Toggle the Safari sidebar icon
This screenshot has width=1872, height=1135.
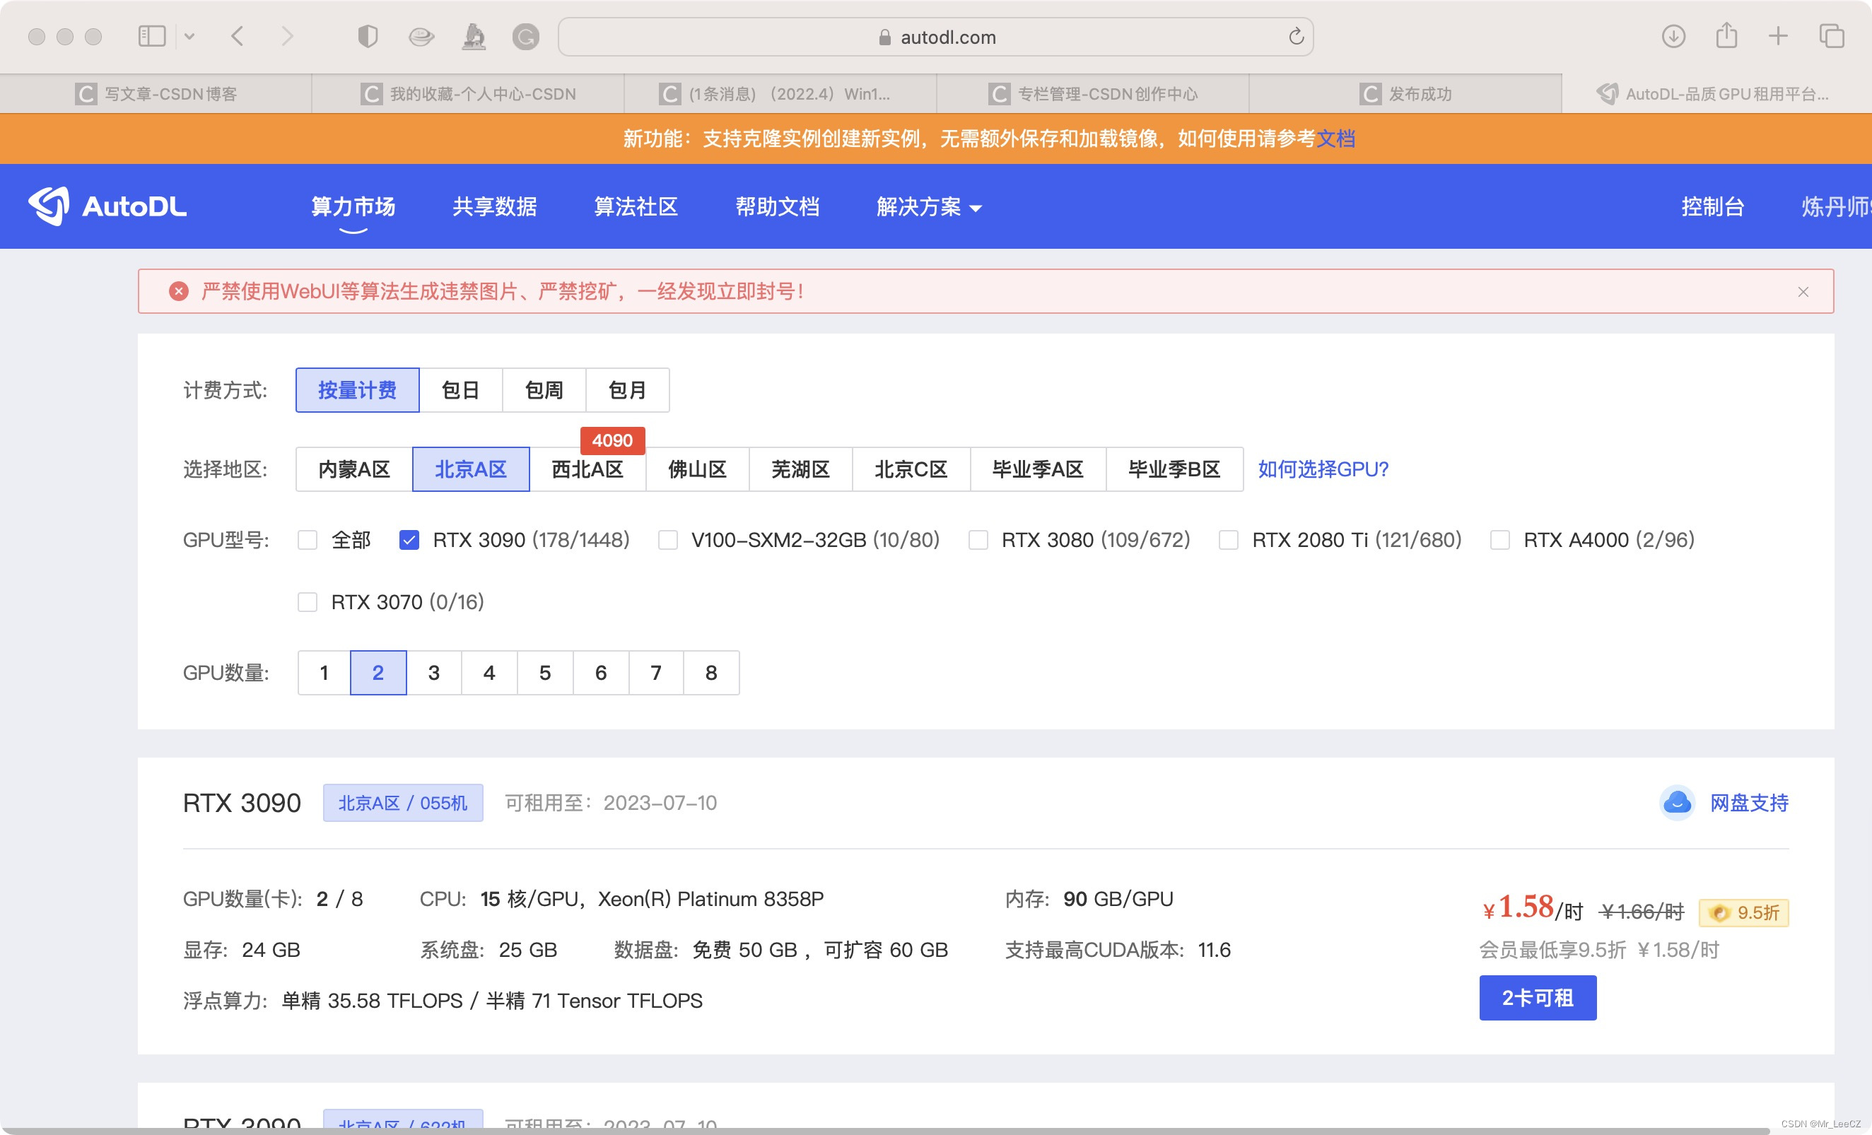(152, 36)
